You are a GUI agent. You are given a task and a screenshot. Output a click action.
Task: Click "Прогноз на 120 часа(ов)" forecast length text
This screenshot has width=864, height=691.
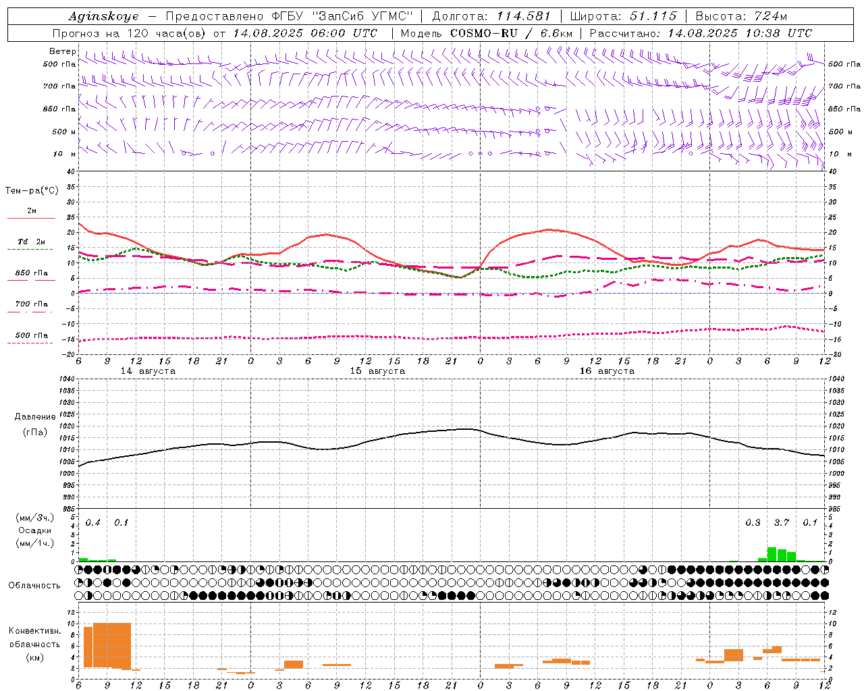[130, 33]
